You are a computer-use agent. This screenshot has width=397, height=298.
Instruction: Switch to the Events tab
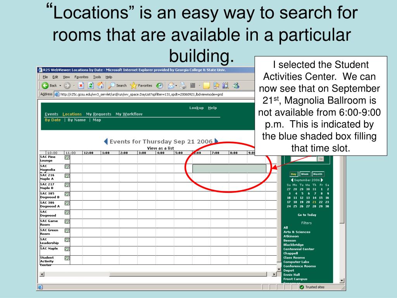52,114
